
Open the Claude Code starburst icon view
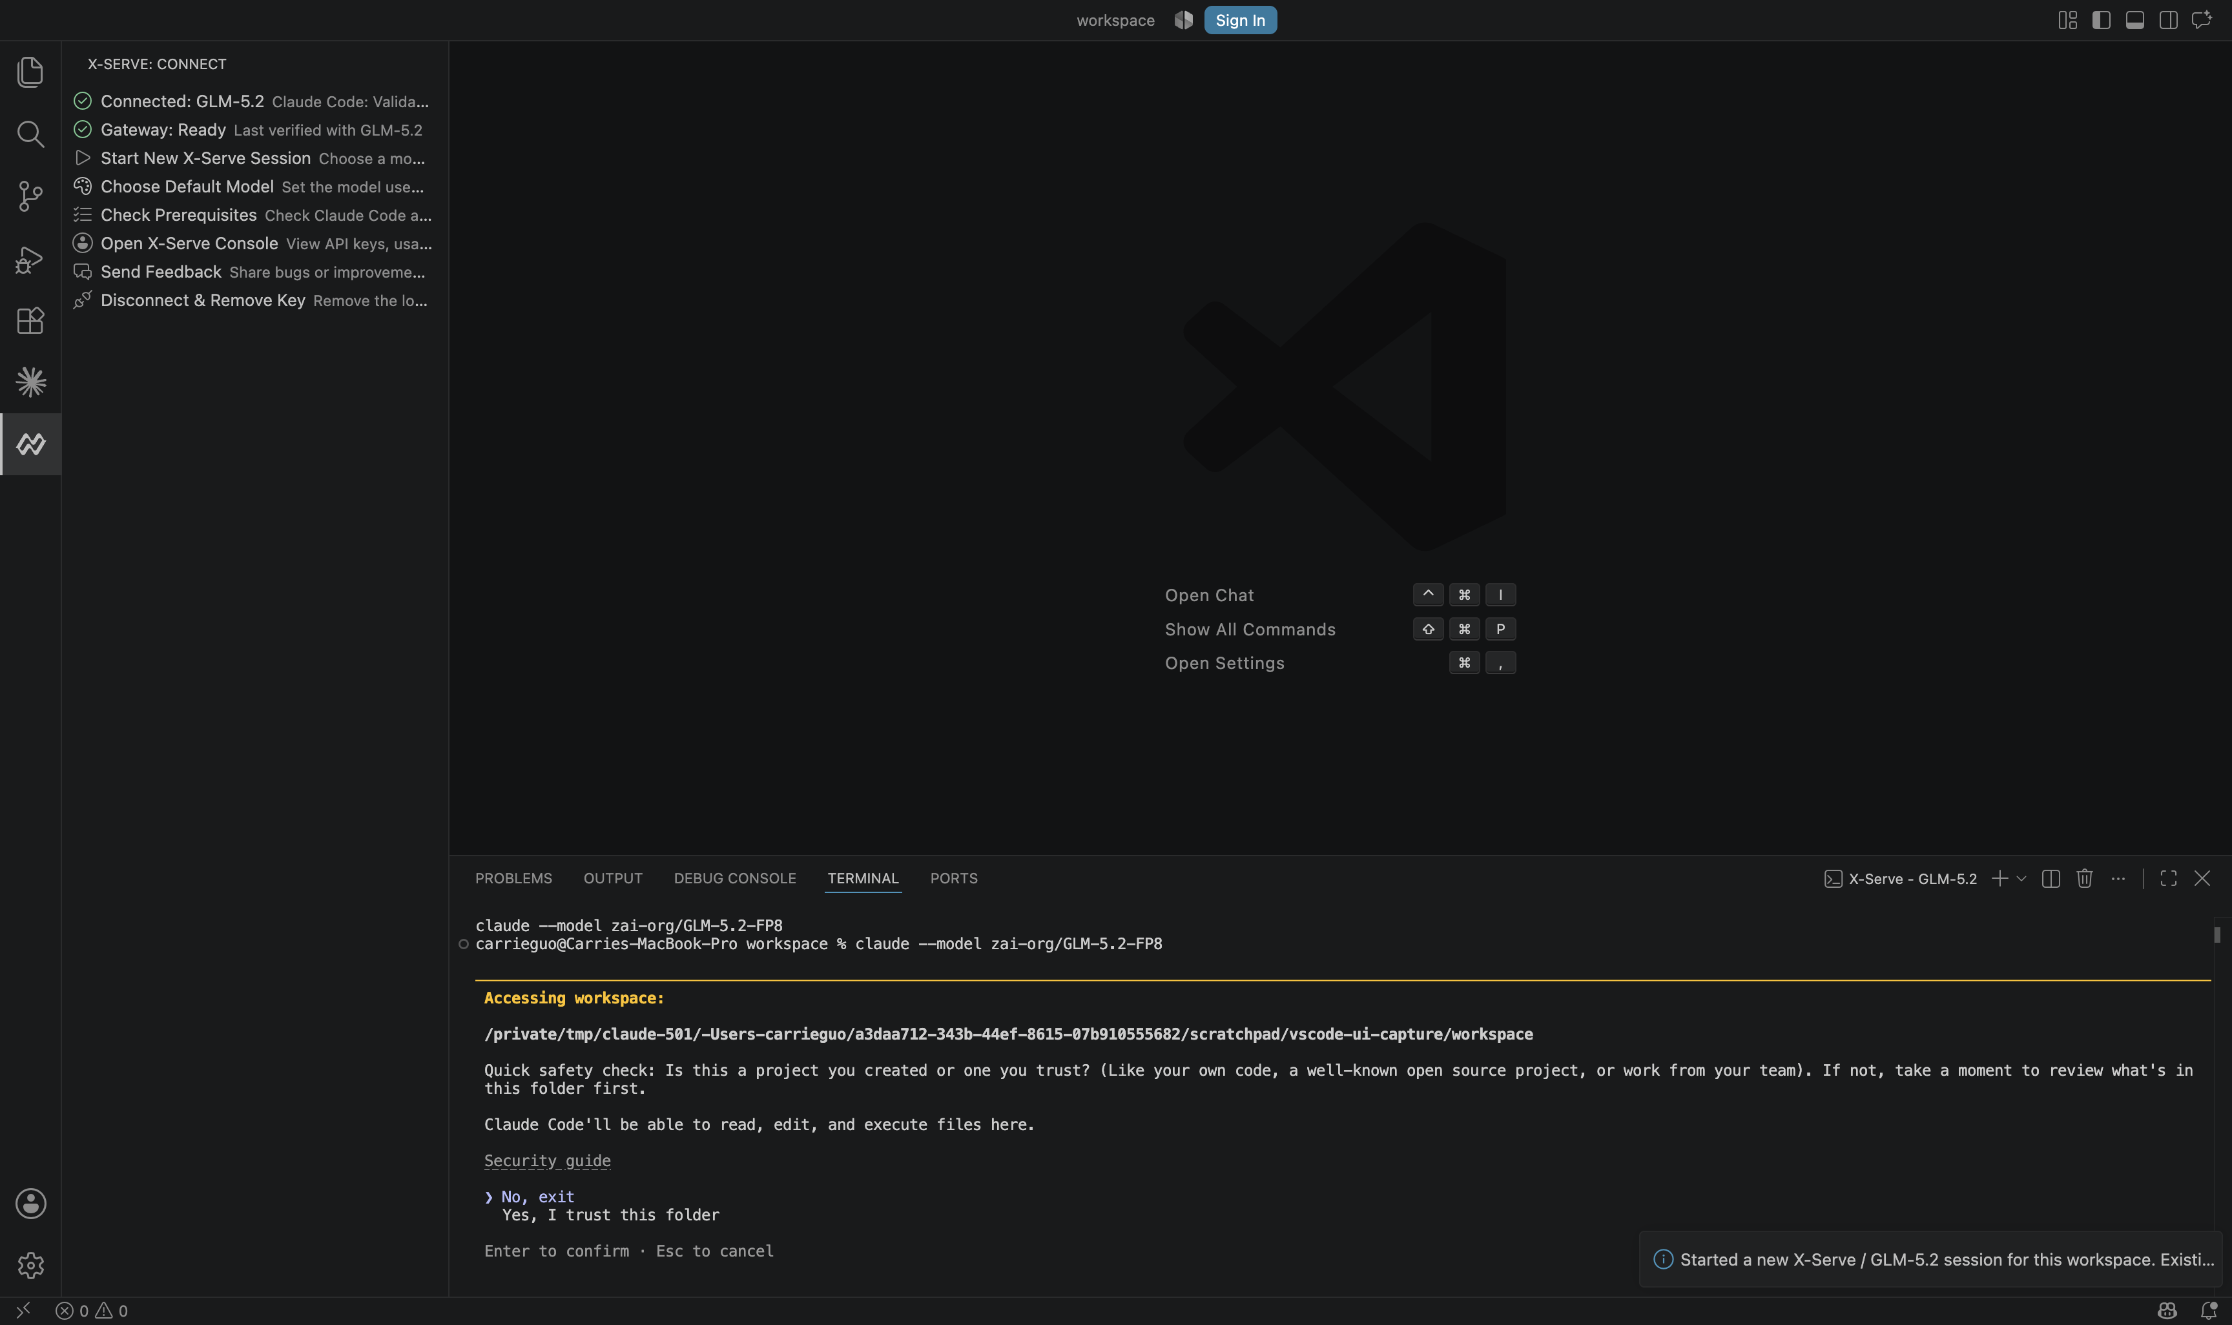(x=30, y=382)
